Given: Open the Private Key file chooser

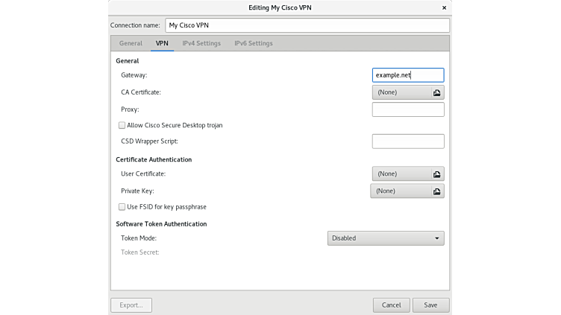Looking at the screenshot, I should 398,191.
